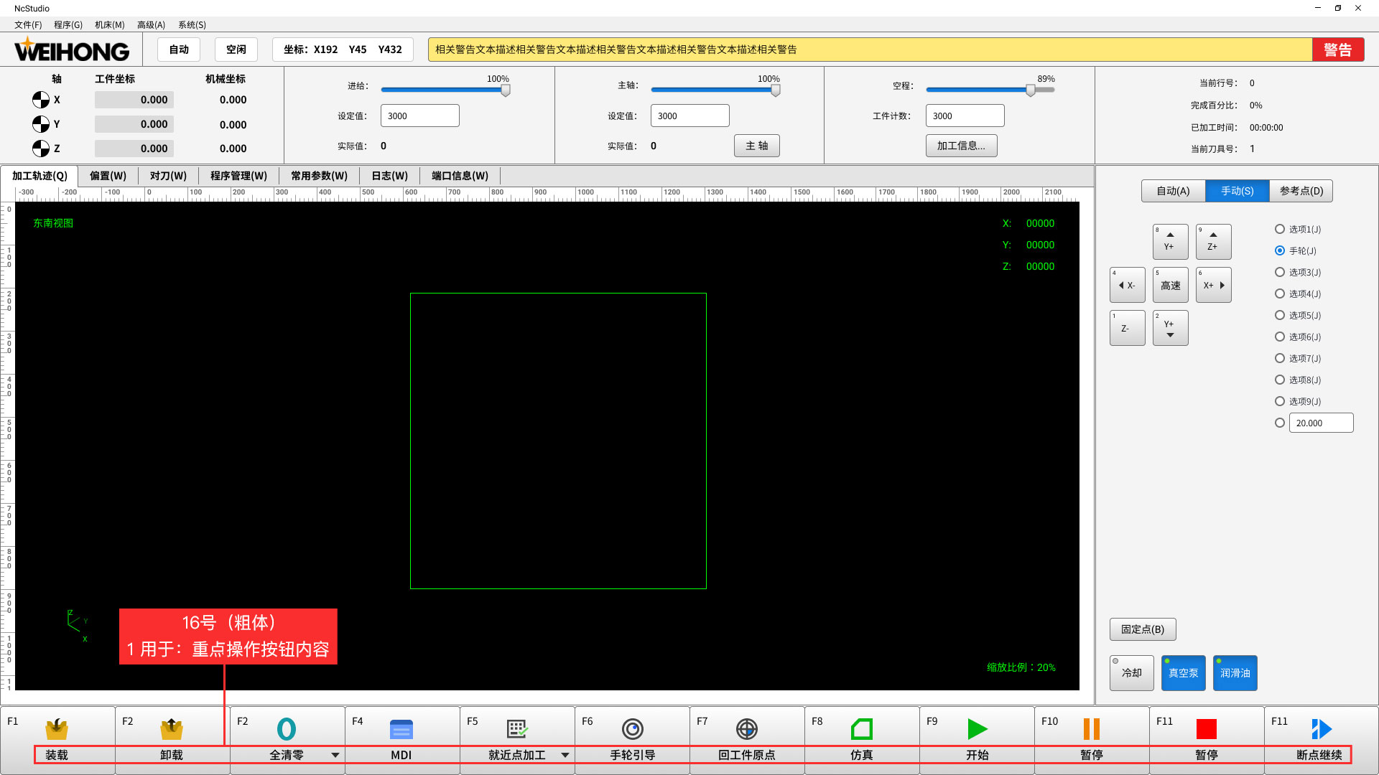Expand the 就近点加工 dropdown arrow
Image resolution: width=1379 pixels, height=775 pixels.
(x=565, y=755)
